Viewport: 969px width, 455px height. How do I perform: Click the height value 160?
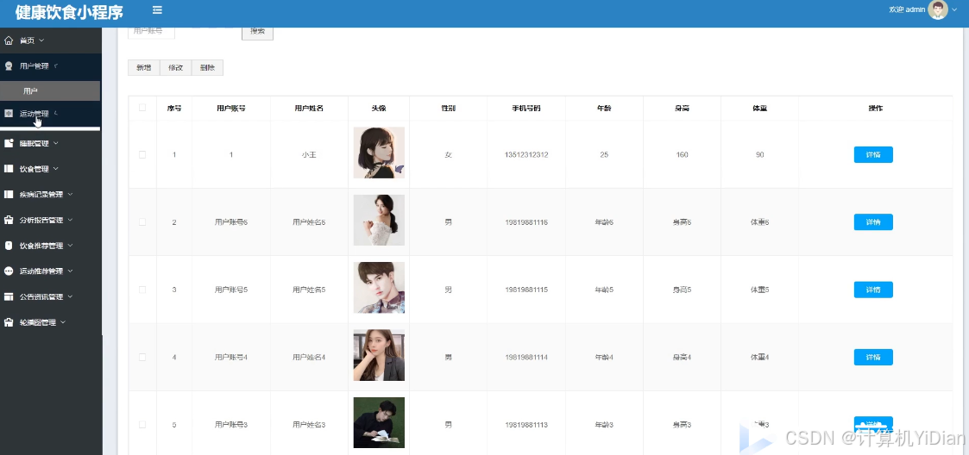click(683, 155)
